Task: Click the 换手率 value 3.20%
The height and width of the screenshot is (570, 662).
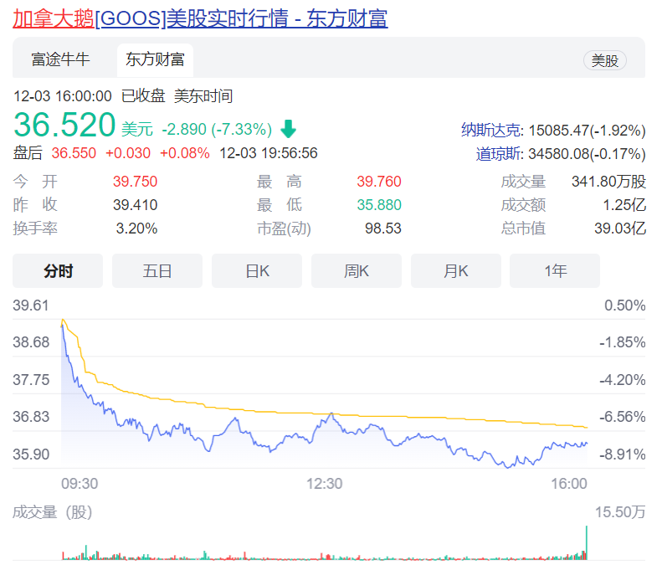Action: click(136, 229)
